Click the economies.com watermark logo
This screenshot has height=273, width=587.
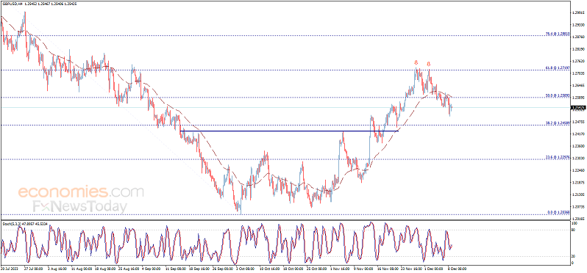click(81, 192)
